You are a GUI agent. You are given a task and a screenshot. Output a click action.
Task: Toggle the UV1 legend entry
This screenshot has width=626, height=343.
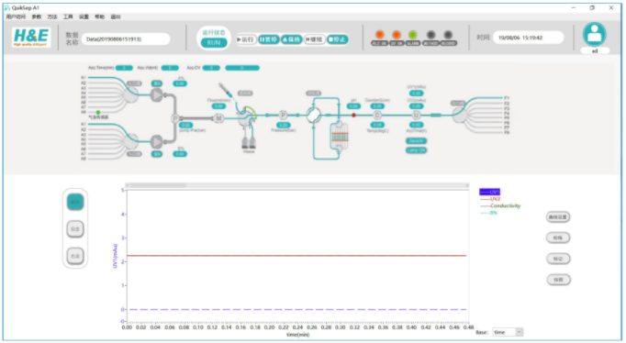tap(489, 192)
